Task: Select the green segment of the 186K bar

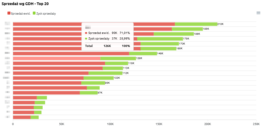Action: 174,34
